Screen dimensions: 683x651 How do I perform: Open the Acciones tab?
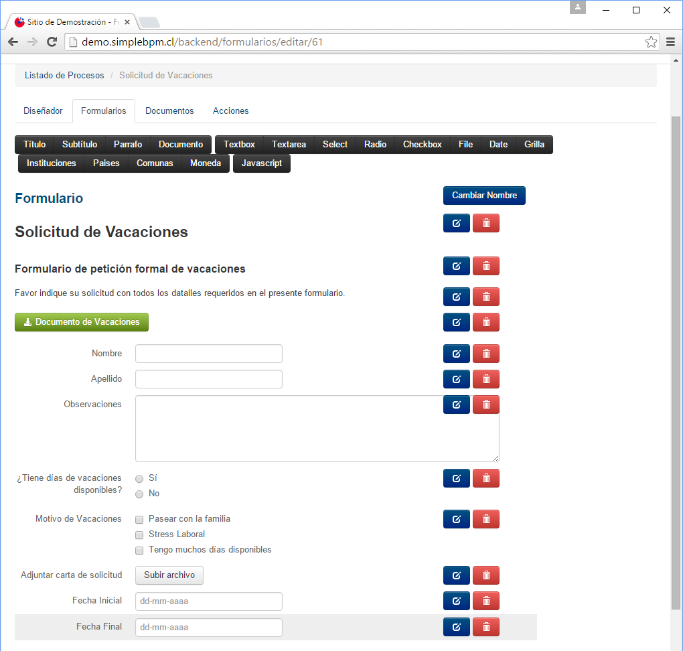coord(230,111)
